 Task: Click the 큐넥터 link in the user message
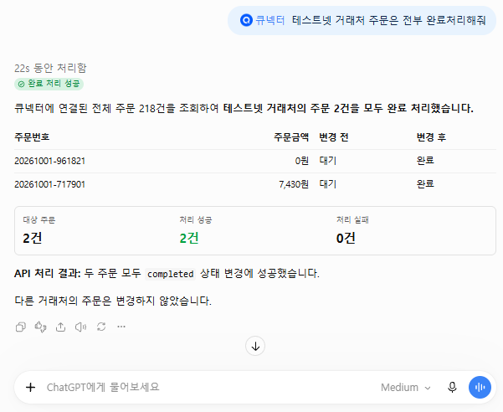click(269, 21)
